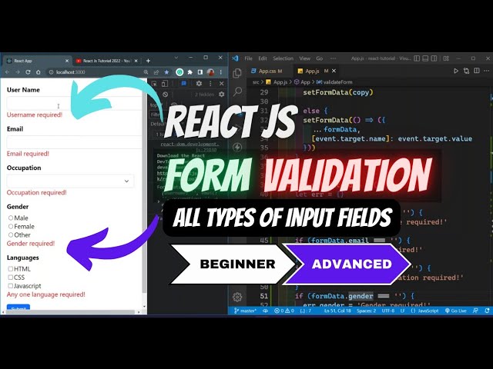Check the CSS language checkbox
493x369 pixels.
10,277
